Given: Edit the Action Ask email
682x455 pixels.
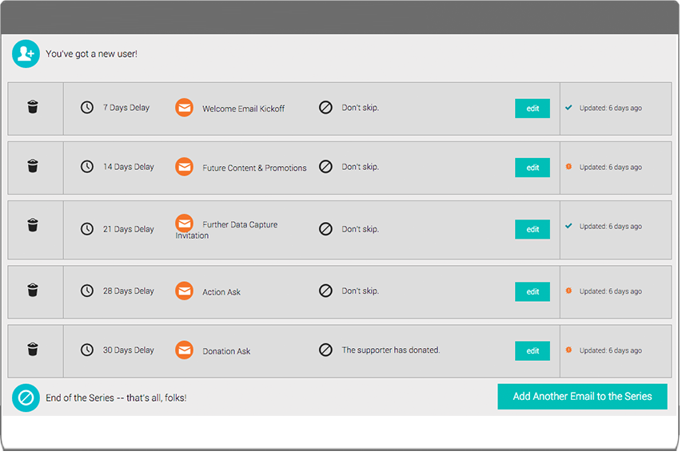Looking at the screenshot, I should point(532,291).
